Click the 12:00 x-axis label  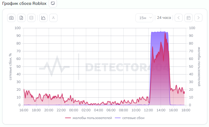point(148,110)
